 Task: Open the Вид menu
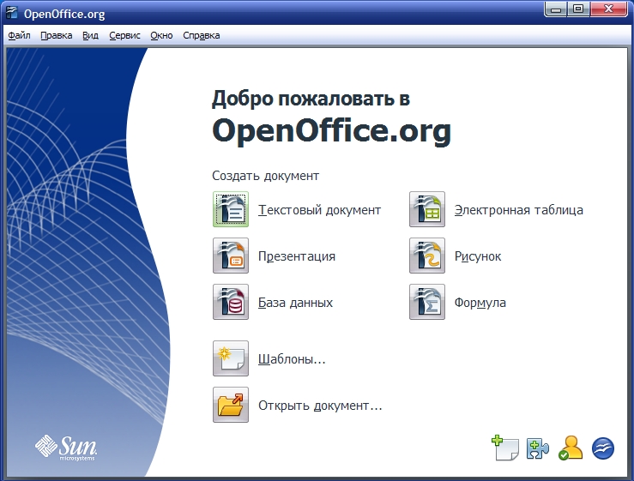point(90,36)
